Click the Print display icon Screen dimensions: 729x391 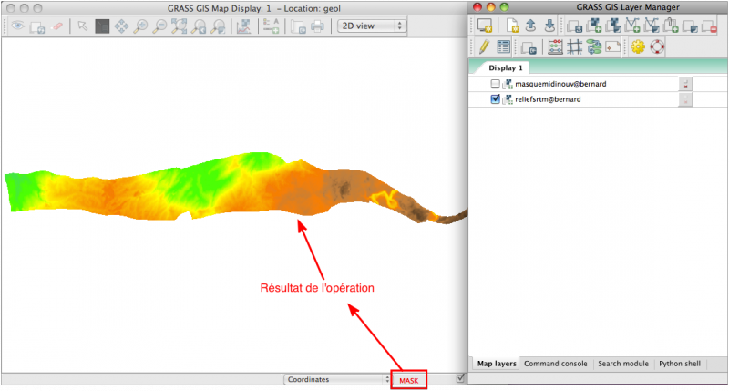(317, 26)
